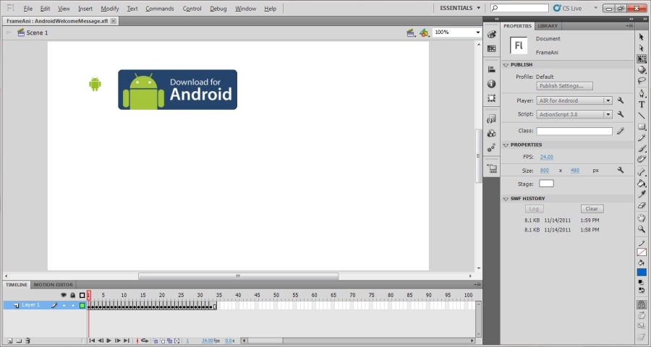
Task: Open the Modify menu
Action: tap(110, 9)
